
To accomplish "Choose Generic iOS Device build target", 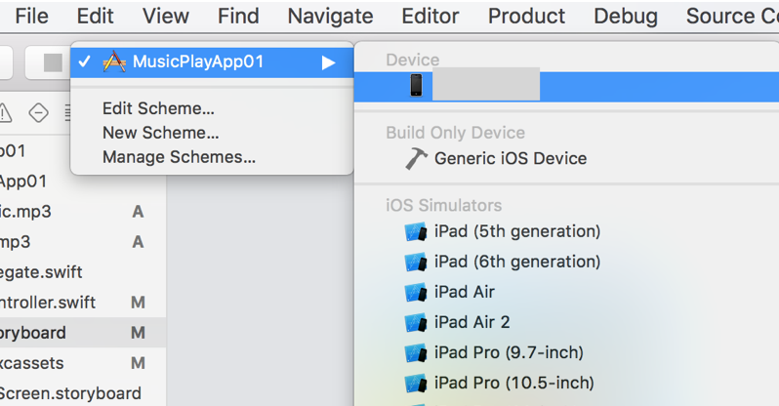I will (510, 158).
